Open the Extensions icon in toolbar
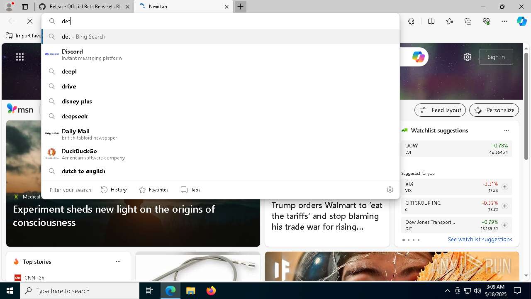The width and height of the screenshot is (531, 299). pos(411,21)
